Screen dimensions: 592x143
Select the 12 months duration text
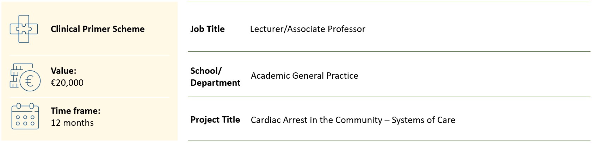(72, 123)
